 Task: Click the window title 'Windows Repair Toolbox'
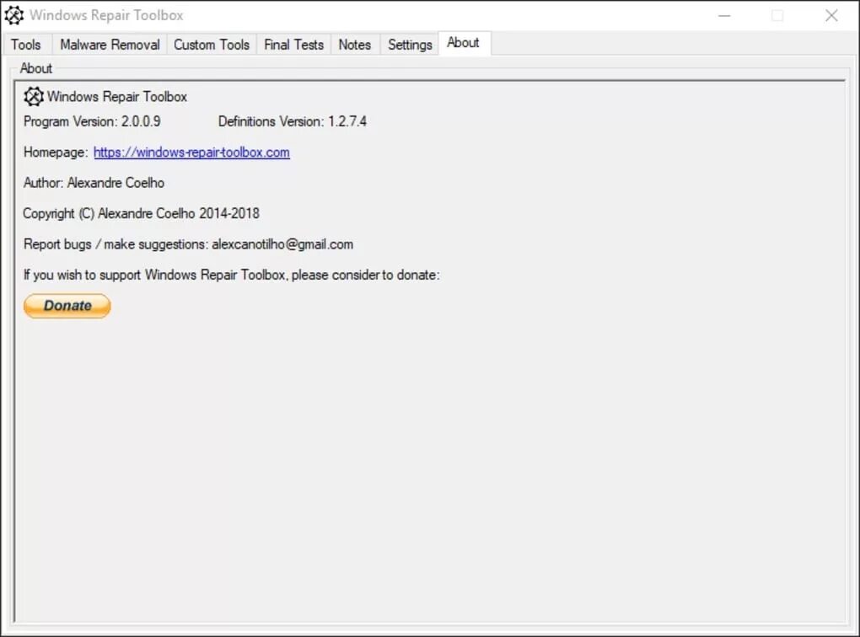click(106, 15)
